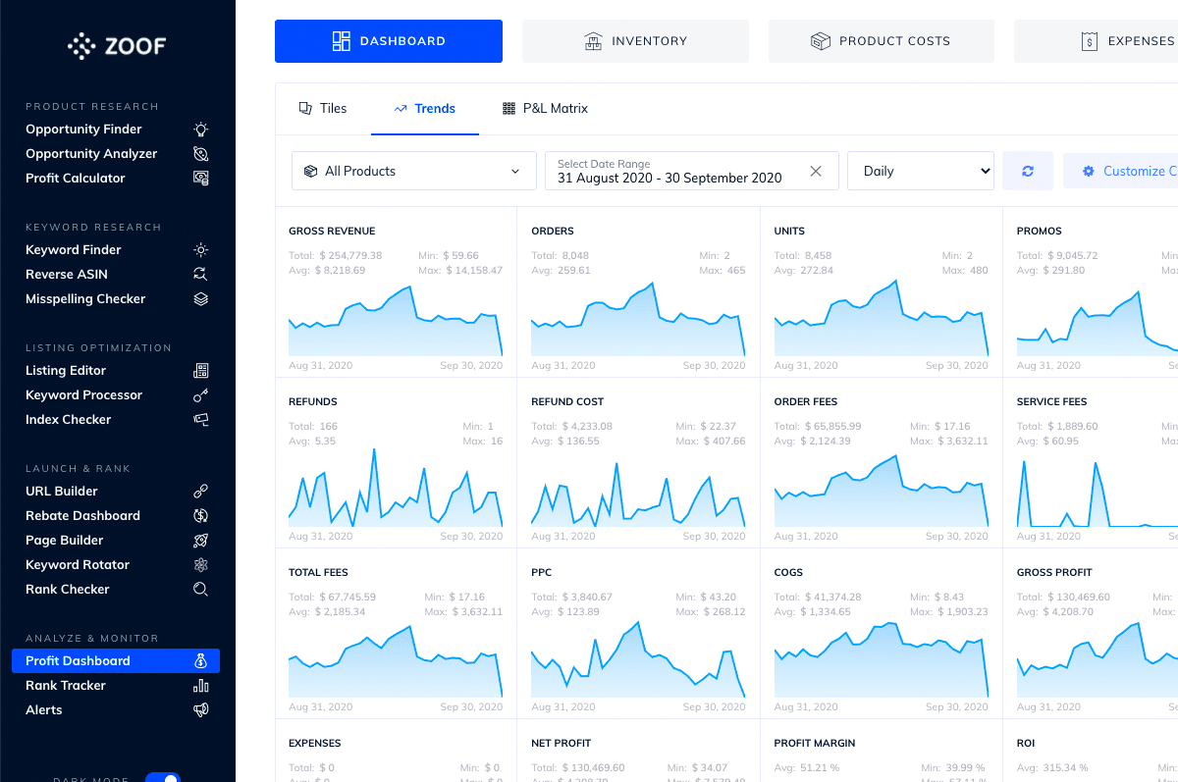
Task: Click the Alerts megaphone icon
Action: [200, 710]
